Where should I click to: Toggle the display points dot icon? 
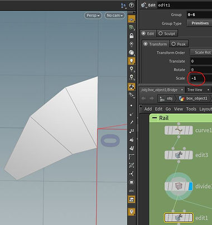pos(132,106)
